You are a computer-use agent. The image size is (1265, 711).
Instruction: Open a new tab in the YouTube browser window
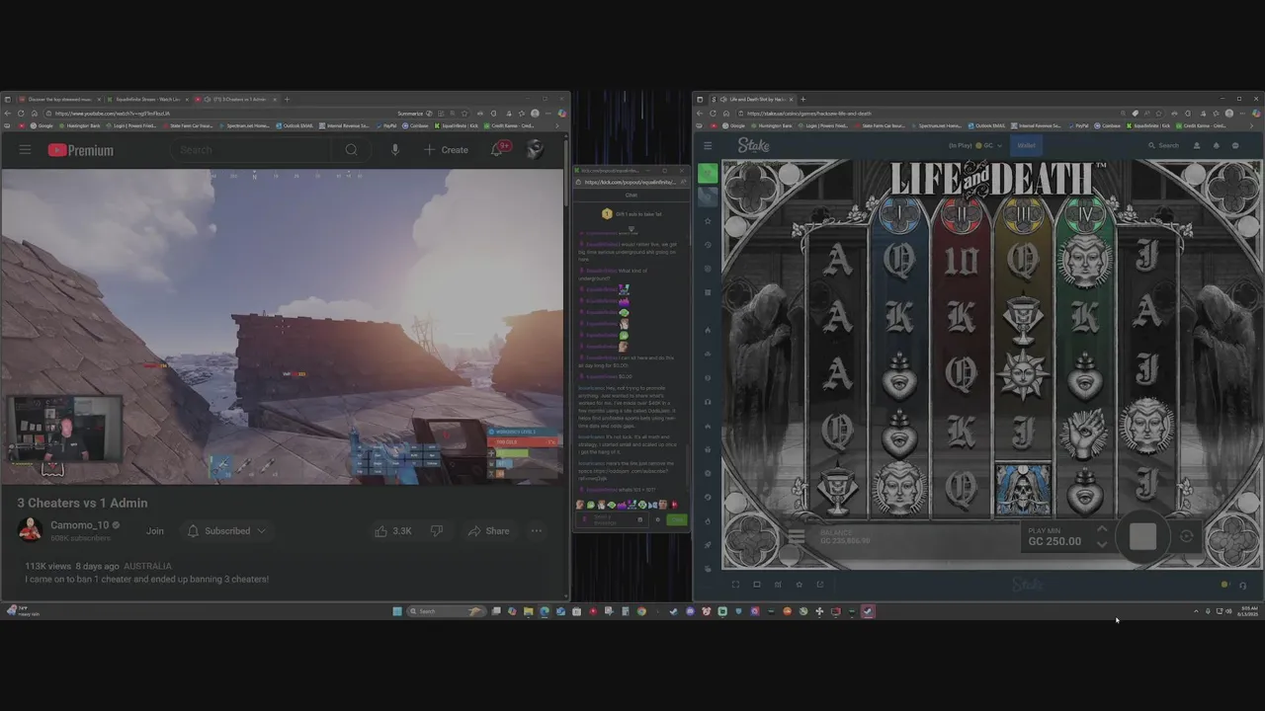(288, 99)
